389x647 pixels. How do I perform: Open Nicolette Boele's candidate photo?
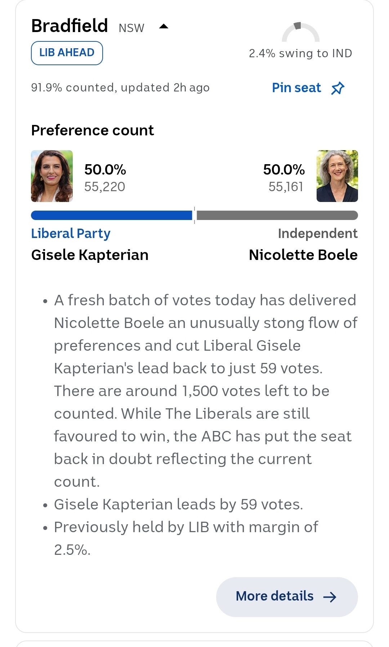pos(337,176)
